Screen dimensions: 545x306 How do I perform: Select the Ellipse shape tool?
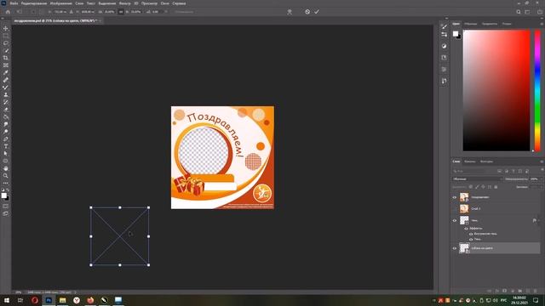pyautogui.click(x=6, y=161)
